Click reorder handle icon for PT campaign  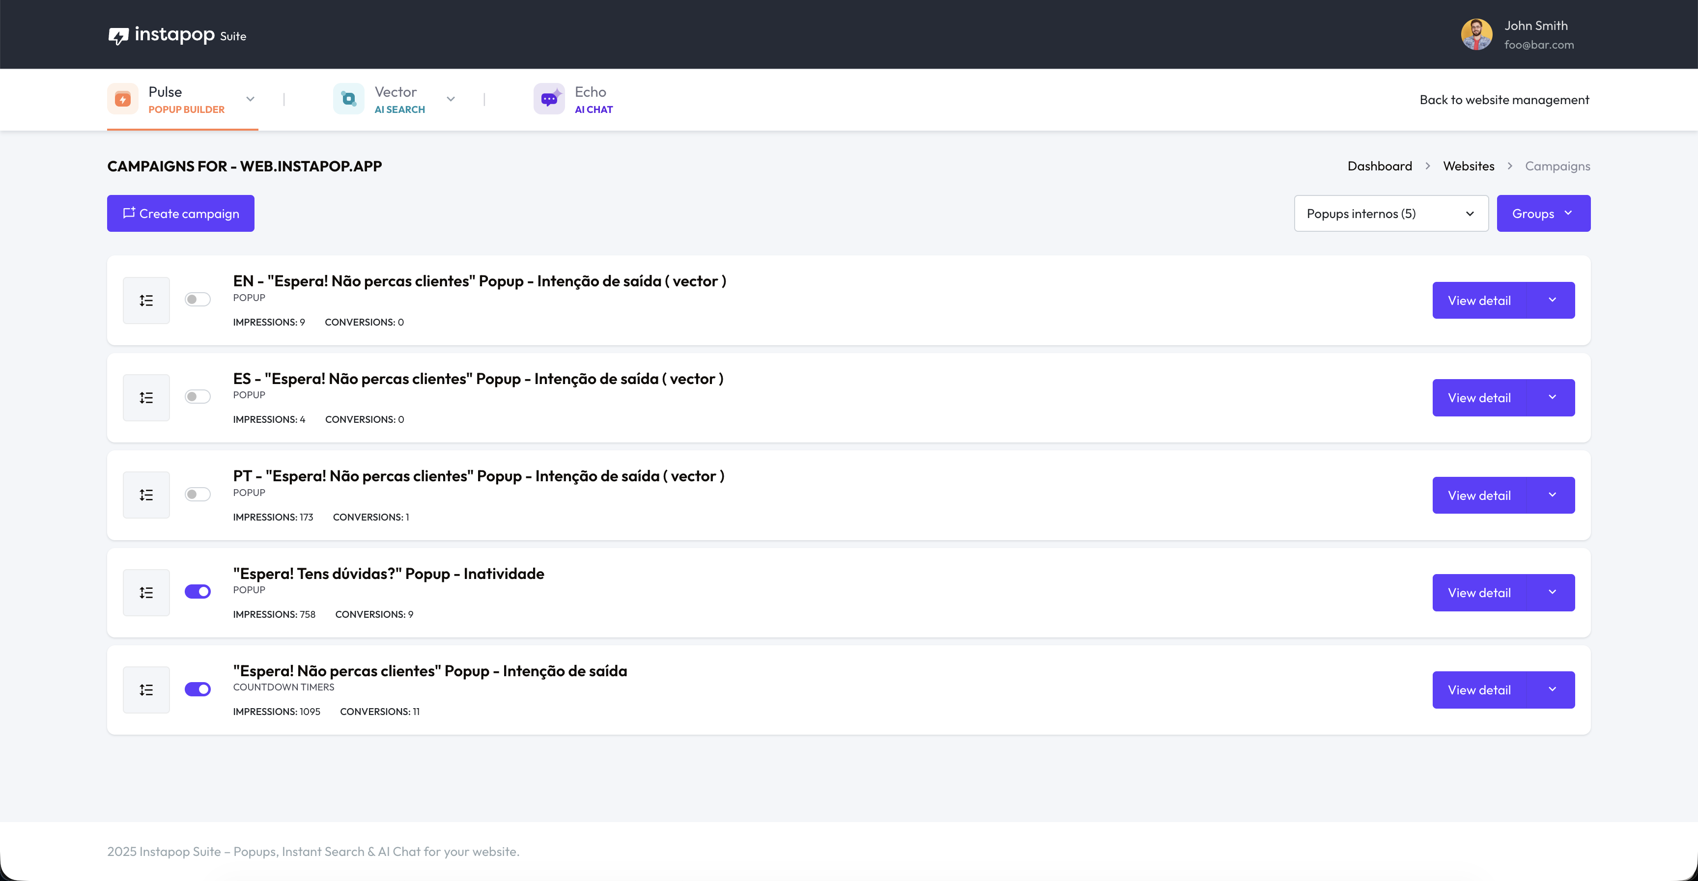[146, 495]
